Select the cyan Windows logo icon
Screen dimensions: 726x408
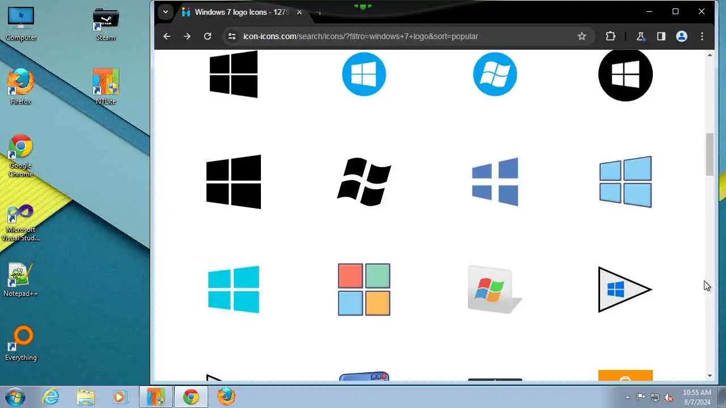(234, 290)
